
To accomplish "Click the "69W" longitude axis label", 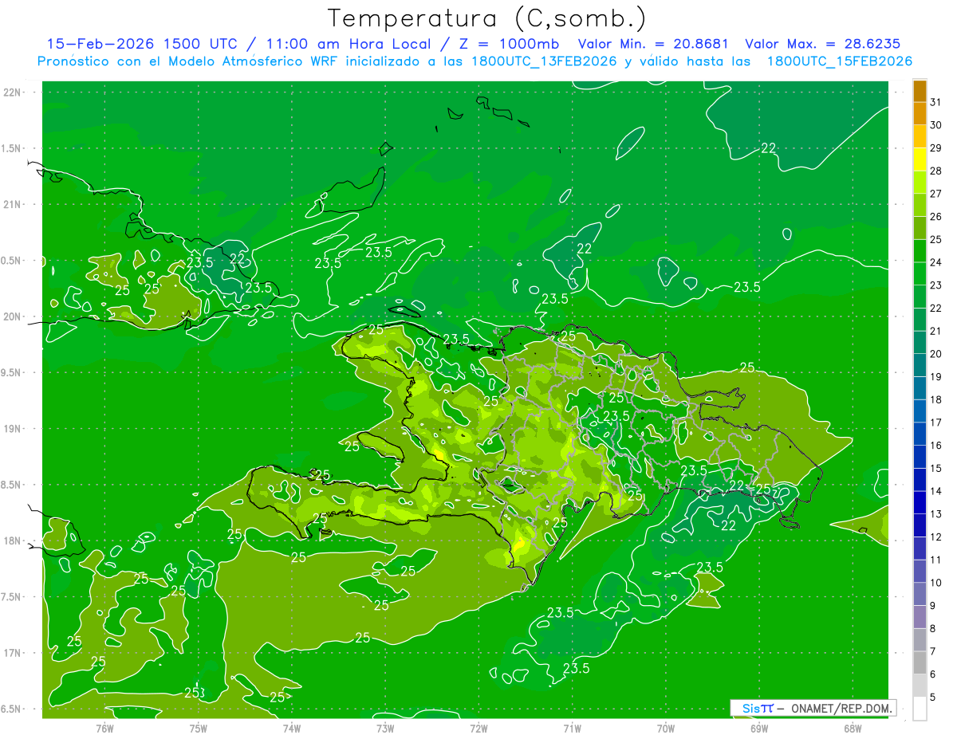I will 759,728.
